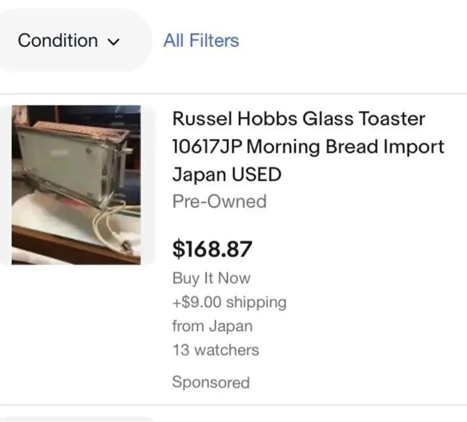Click the word "Condition" in the filter pill
This screenshot has height=422, width=467.
click(x=58, y=41)
